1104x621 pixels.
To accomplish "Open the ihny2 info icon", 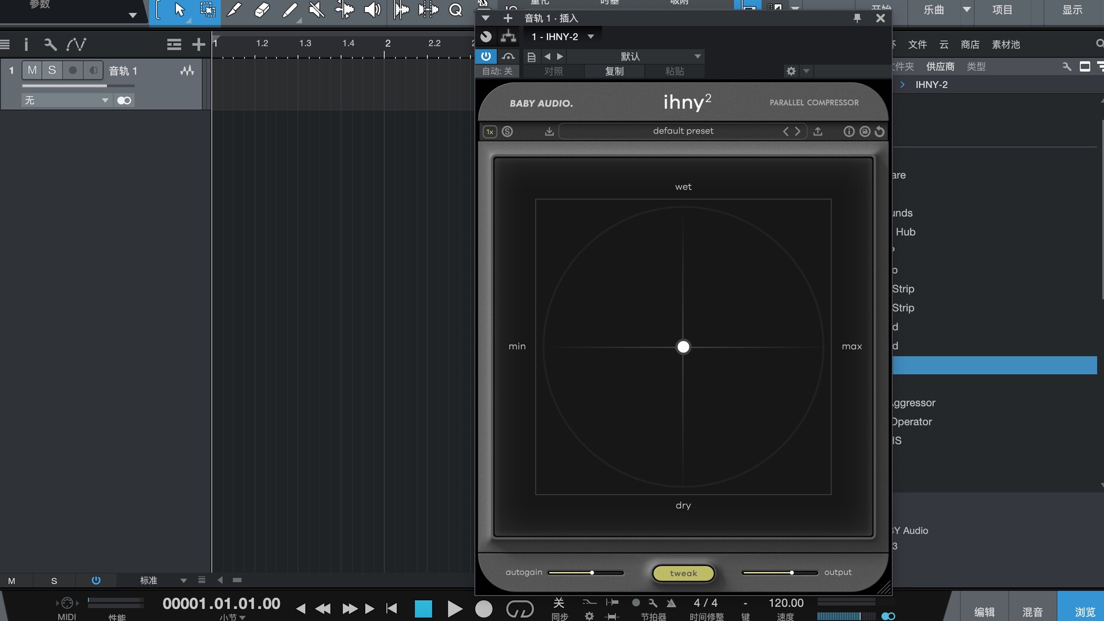I will click(849, 132).
